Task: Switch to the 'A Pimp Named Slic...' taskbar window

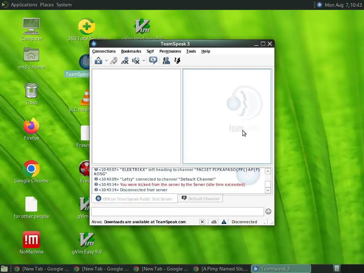Action: pyautogui.click(x=221, y=269)
